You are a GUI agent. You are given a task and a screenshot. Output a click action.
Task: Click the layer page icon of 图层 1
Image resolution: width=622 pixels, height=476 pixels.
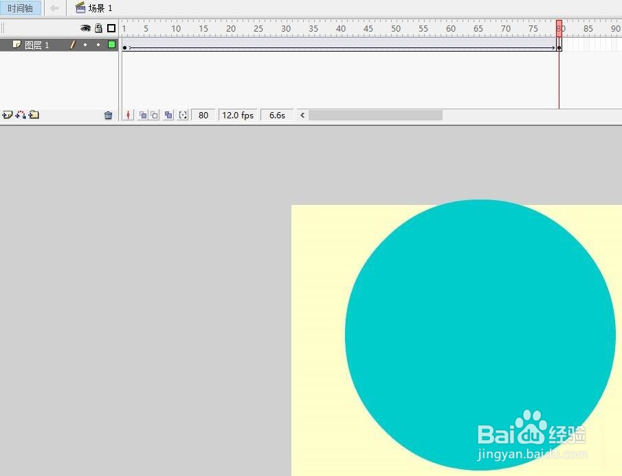[x=16, y=45]
